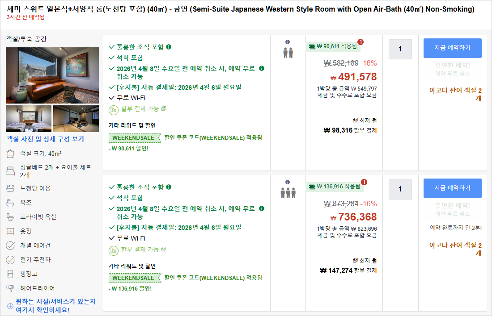Image resolution: width=492 pixels, height=316 pixels.
Task: Click the three-guest occupancy icon
Action: [288, 193]
